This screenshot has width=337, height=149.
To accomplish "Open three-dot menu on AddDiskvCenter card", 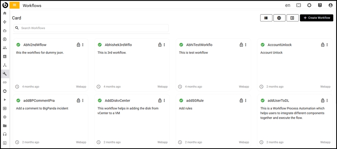I will tap(164, 101).
